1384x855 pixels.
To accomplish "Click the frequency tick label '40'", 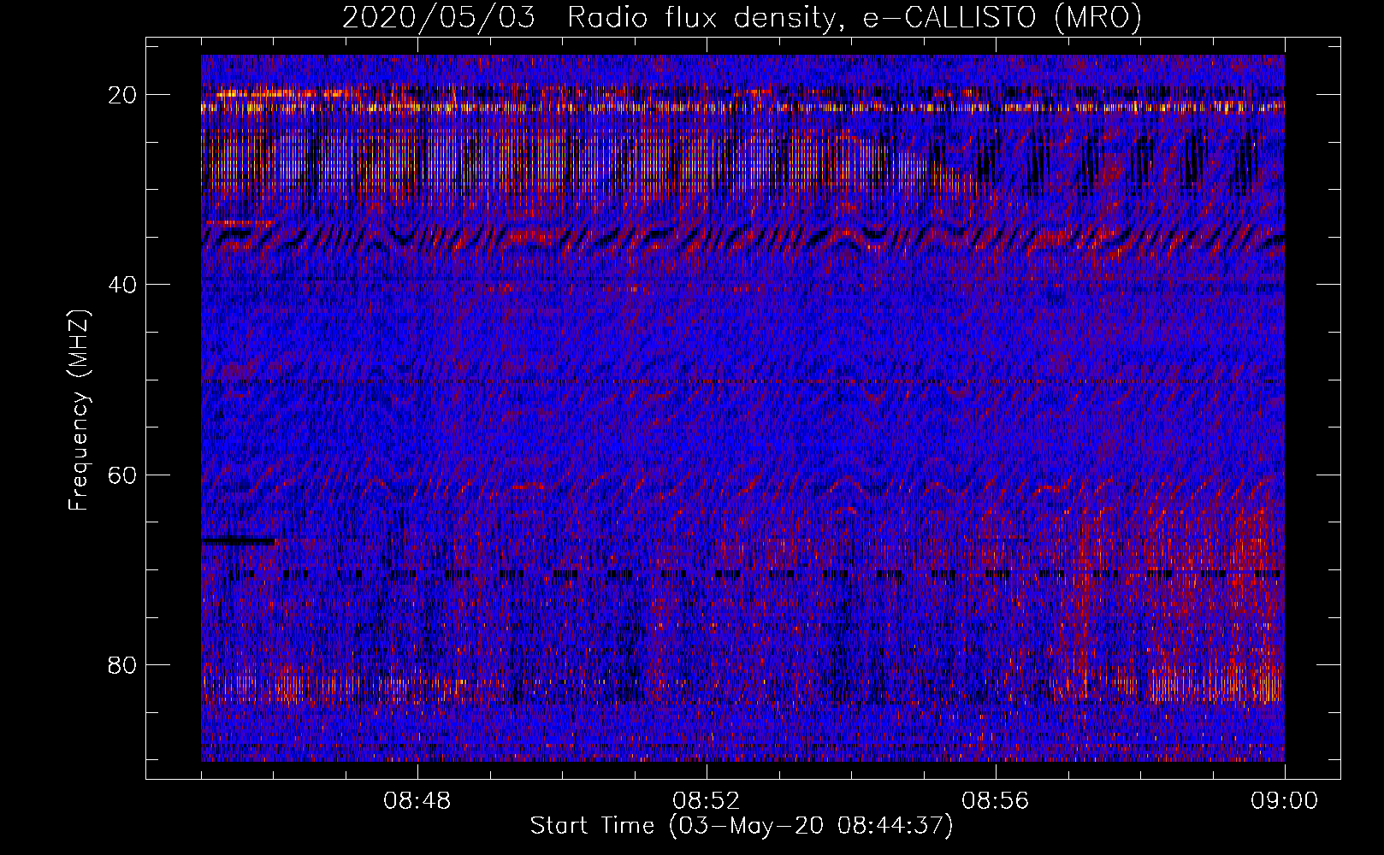I will 123,285.
